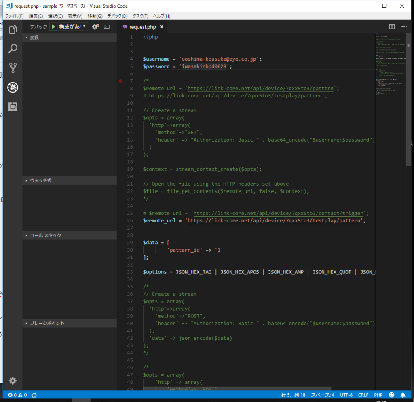The width and height of the screenshot is (414, 402).
Task: Collapse the 変数 section
Action: (34, 38)
